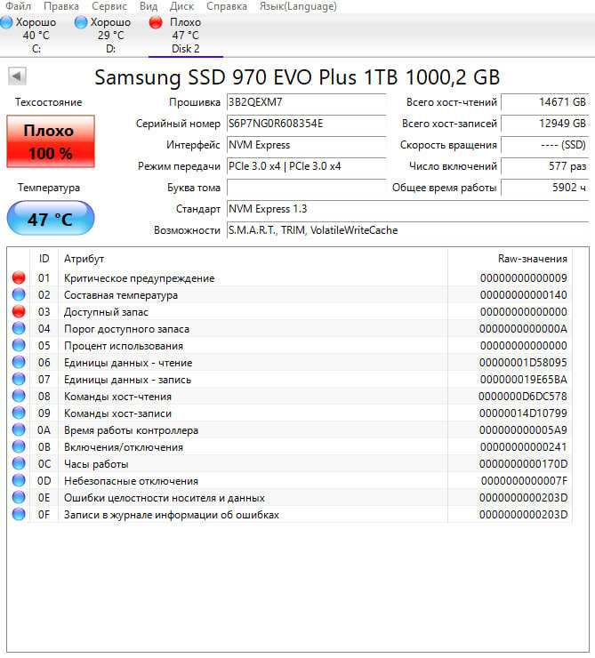595x658 pixels.
Task: Select the Процент использования attribute row
Action: 290,345
